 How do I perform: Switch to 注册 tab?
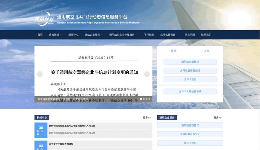pos(207,51)
